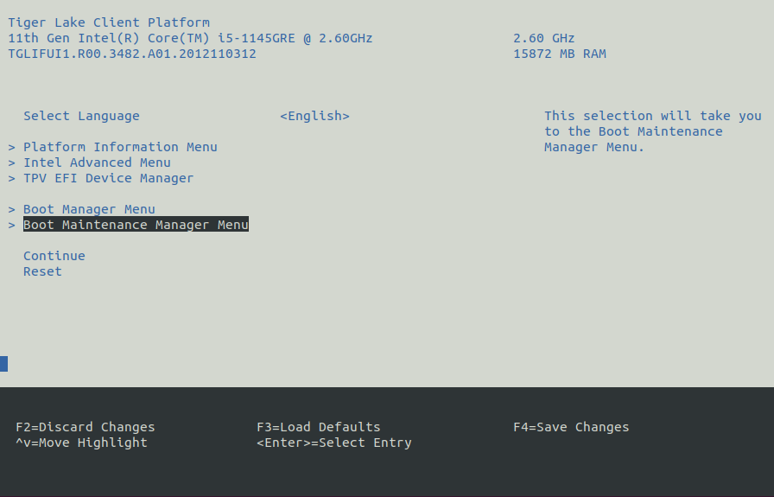Click arrow beside TPV EFI Device Manager
Viewport: 774px width, 497px height.
[12, 178]
